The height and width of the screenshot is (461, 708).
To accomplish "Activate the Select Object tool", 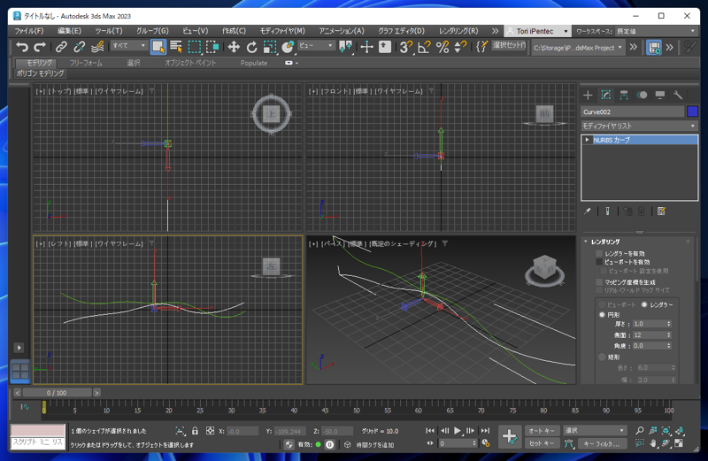I will click(158, 47).
